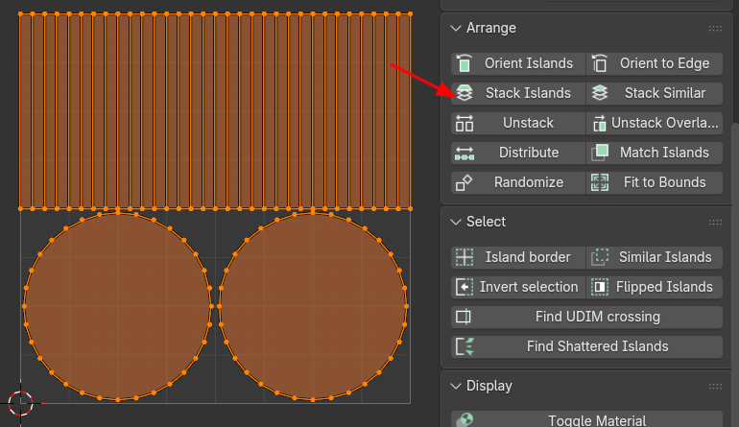The width and height of the screenshot is (739, 427).
Task: Click the Orient Islands icon
Action: click(465, 63)
